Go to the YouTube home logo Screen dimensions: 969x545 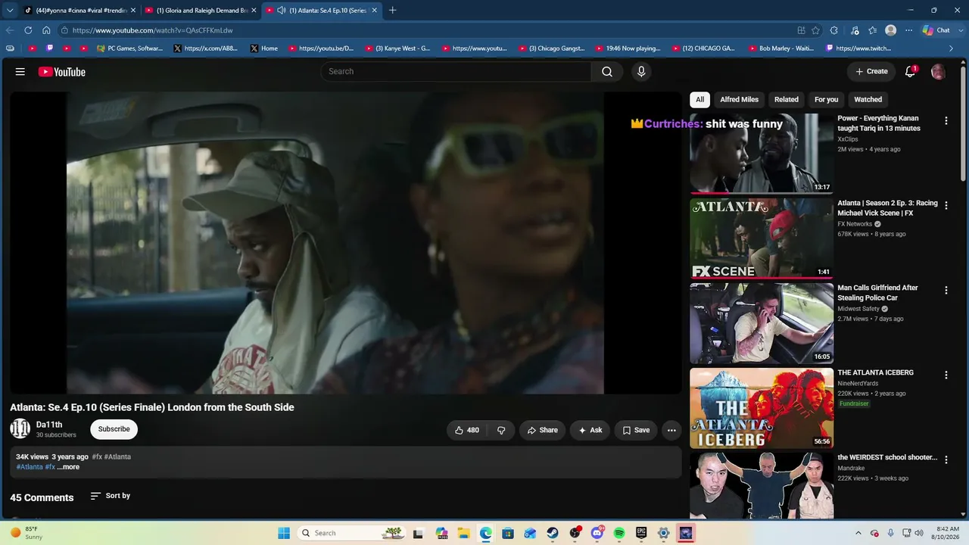61,72
